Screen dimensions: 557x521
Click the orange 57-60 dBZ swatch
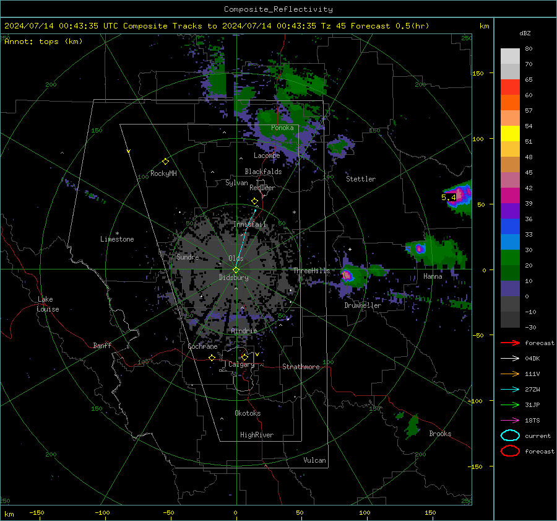510,103
